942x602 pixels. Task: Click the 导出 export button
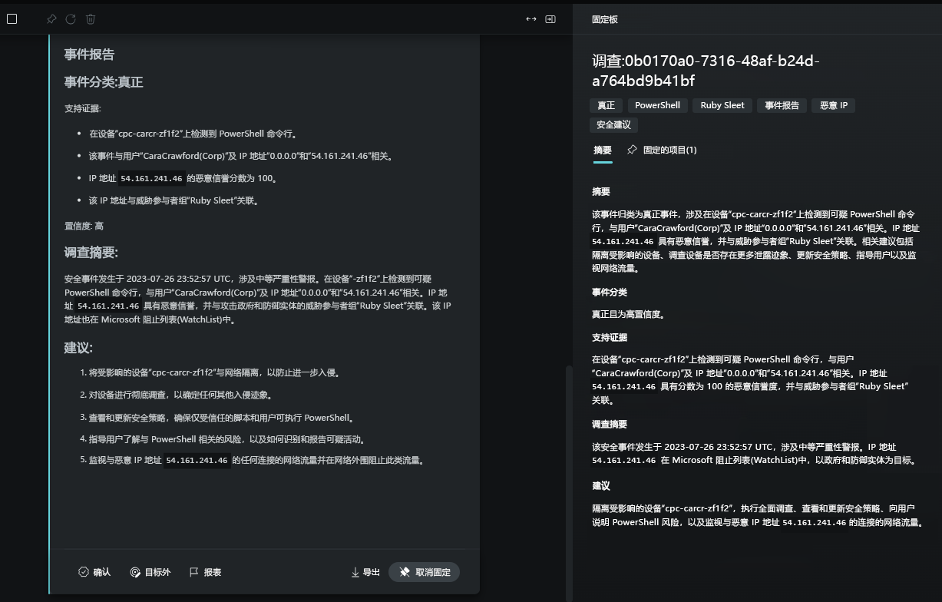coord(365,572)
